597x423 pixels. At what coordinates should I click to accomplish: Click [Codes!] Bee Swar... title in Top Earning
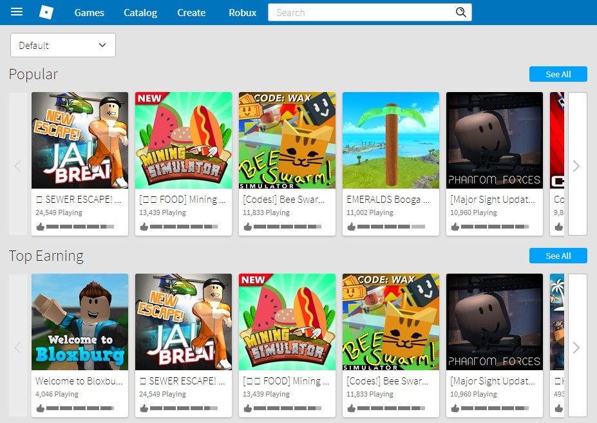pyautogui.click(x=387, y=381)
